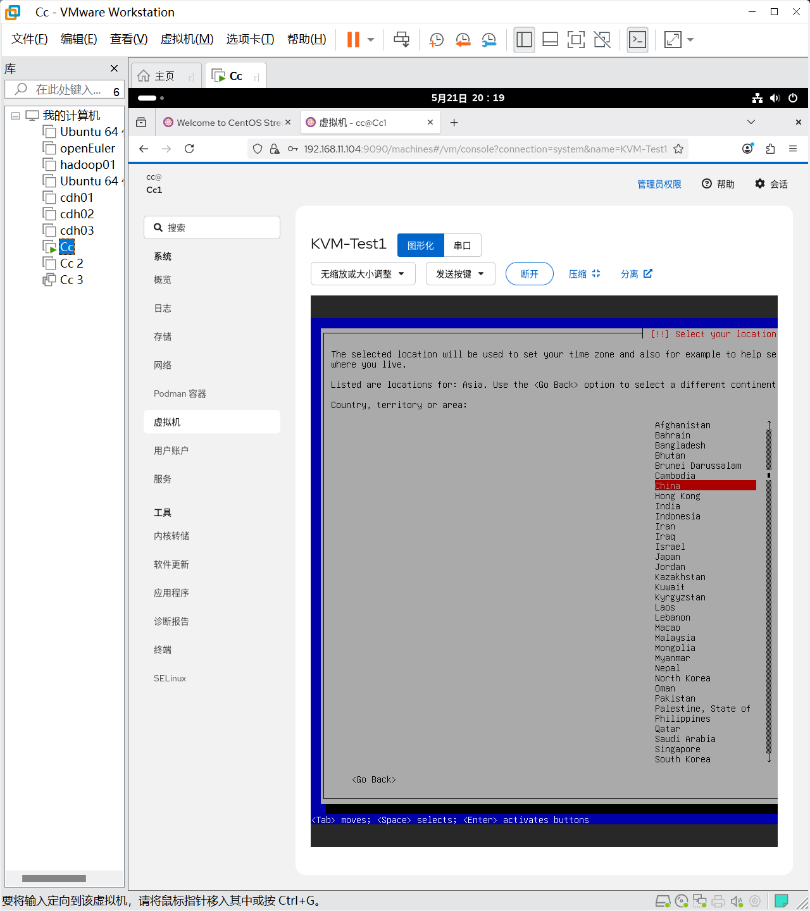Open the 虚拟机(M) menu

click(x=187, y=39)
